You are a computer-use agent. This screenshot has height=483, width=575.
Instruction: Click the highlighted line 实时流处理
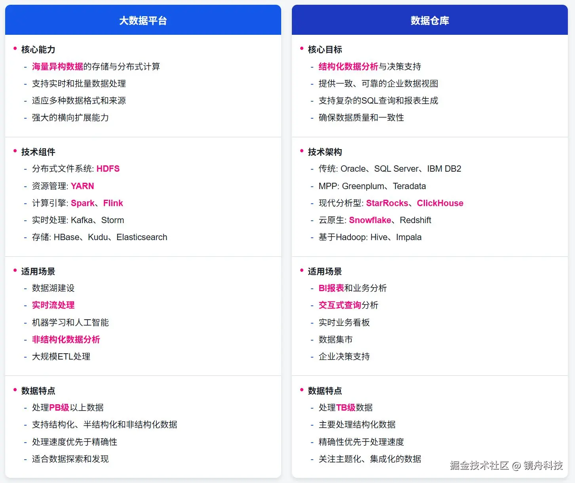click(x=53, y=305)
